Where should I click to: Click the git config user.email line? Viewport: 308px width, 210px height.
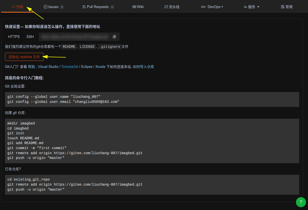[63, 102]
